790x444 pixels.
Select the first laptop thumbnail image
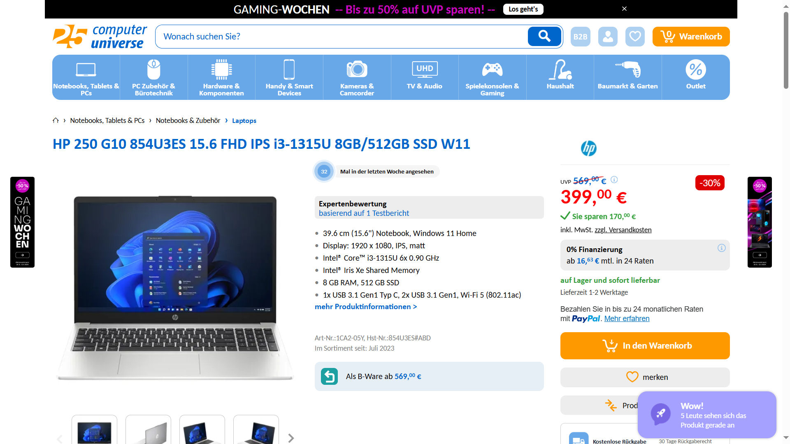click(x=94, y=430)
